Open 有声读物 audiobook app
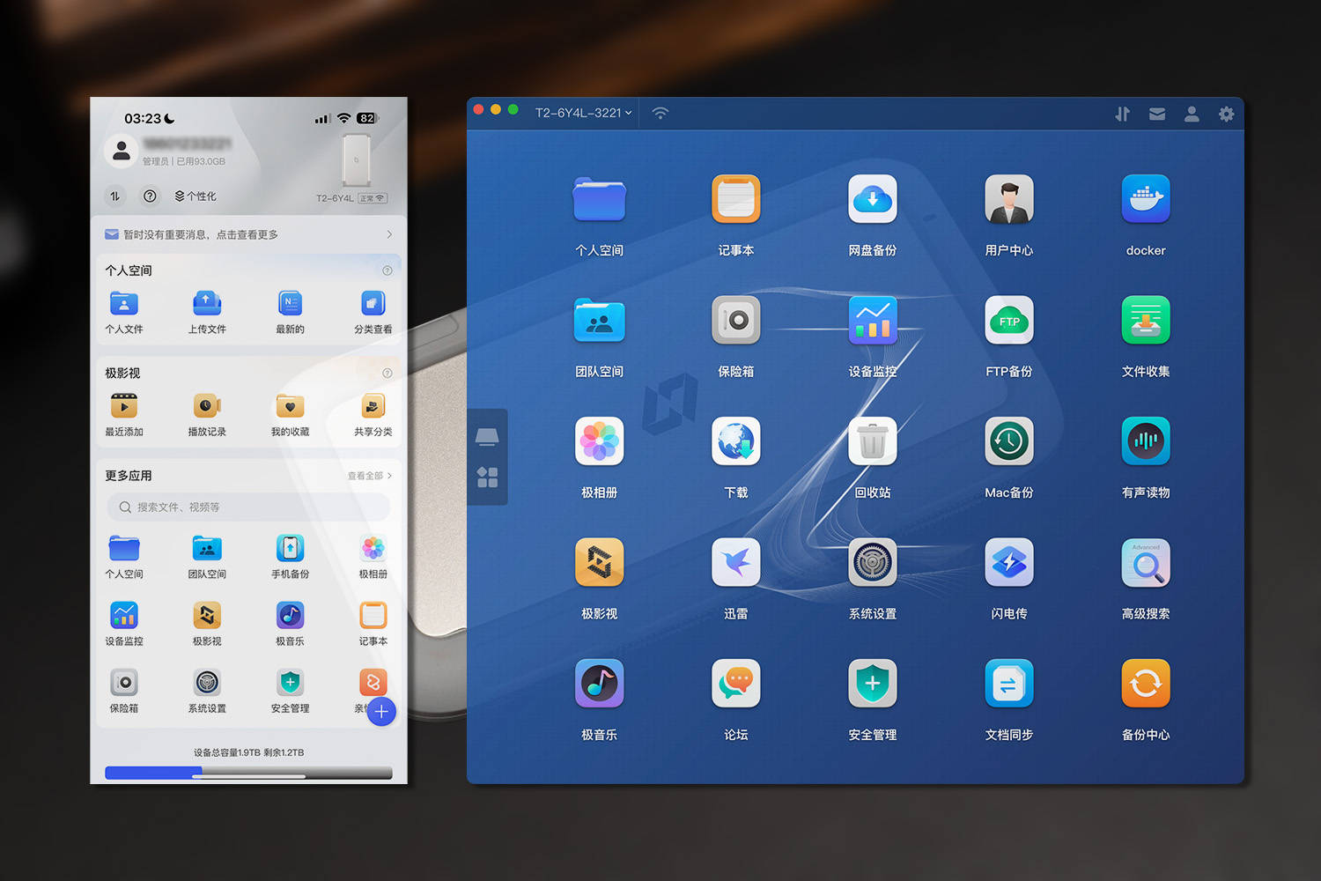Image resolution: width=1321 pixels, height=881 pixels. pos(1145,441)
